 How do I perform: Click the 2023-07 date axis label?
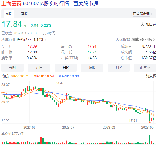(68, 128)
